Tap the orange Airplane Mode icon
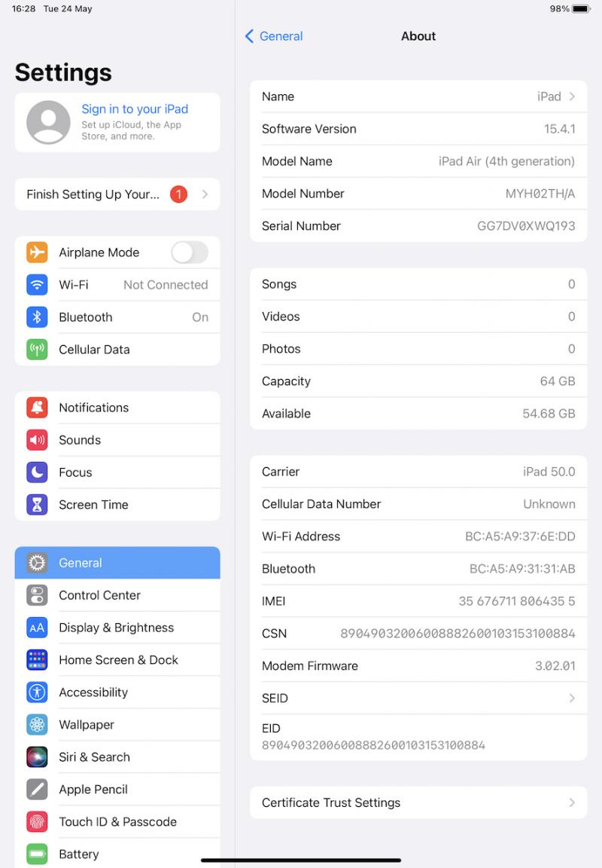 click(37, 252)
